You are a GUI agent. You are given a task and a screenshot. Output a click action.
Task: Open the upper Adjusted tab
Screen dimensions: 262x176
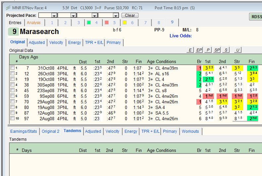click(37, 43)
